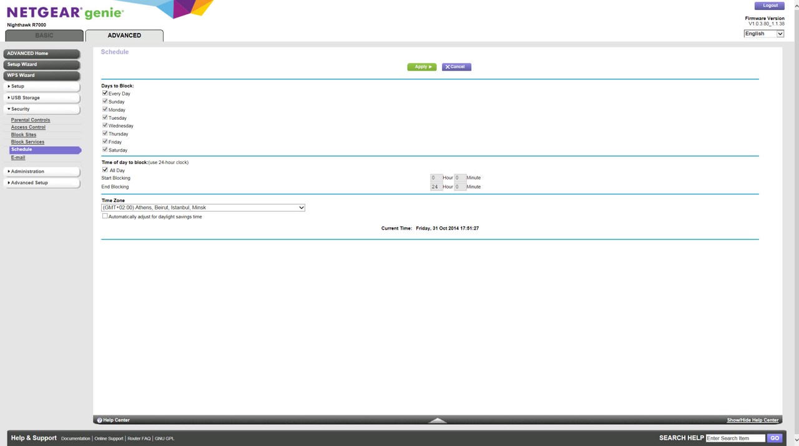Open Block Sites page
This screenshot has height=446, width=799.
point(24,135)
